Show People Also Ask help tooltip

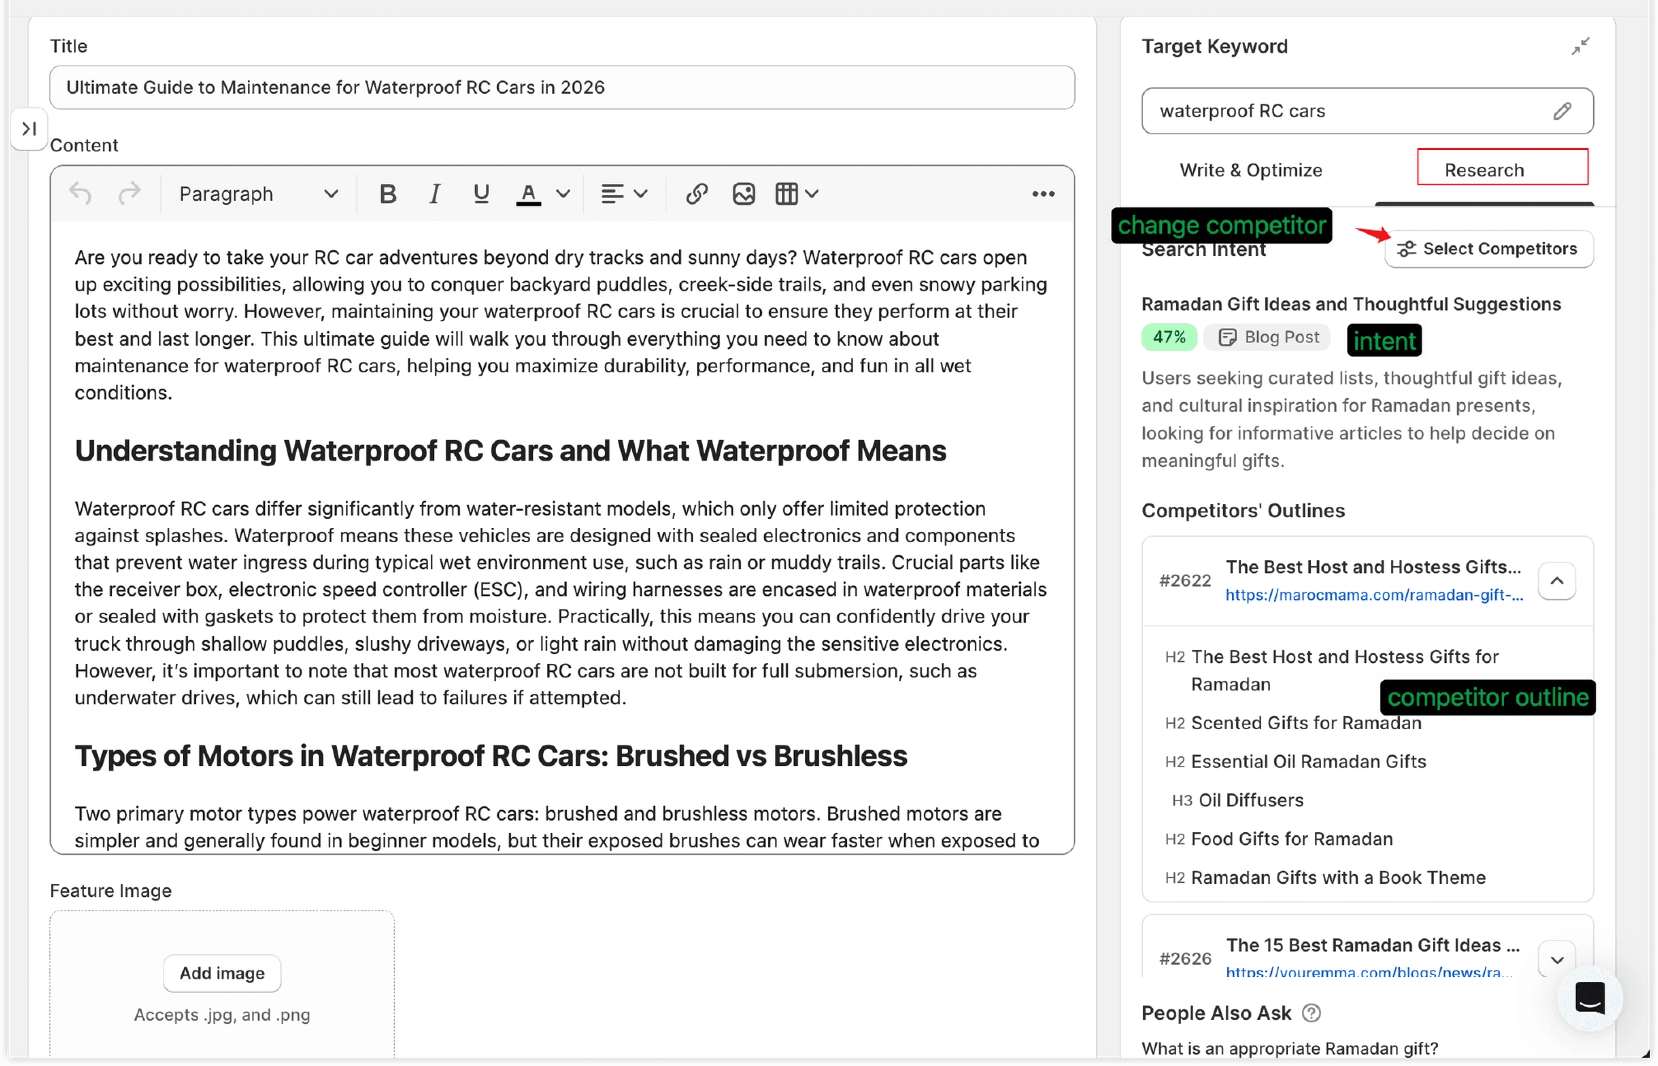tap(1311, 1013)
